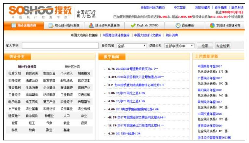Click the 城市概况 category
The image size is (249, 143).
84,73
